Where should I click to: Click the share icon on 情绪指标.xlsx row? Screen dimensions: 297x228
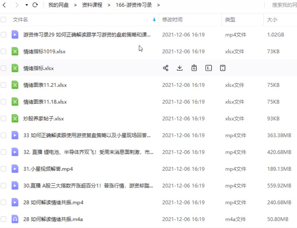click(x=165, y=68)
